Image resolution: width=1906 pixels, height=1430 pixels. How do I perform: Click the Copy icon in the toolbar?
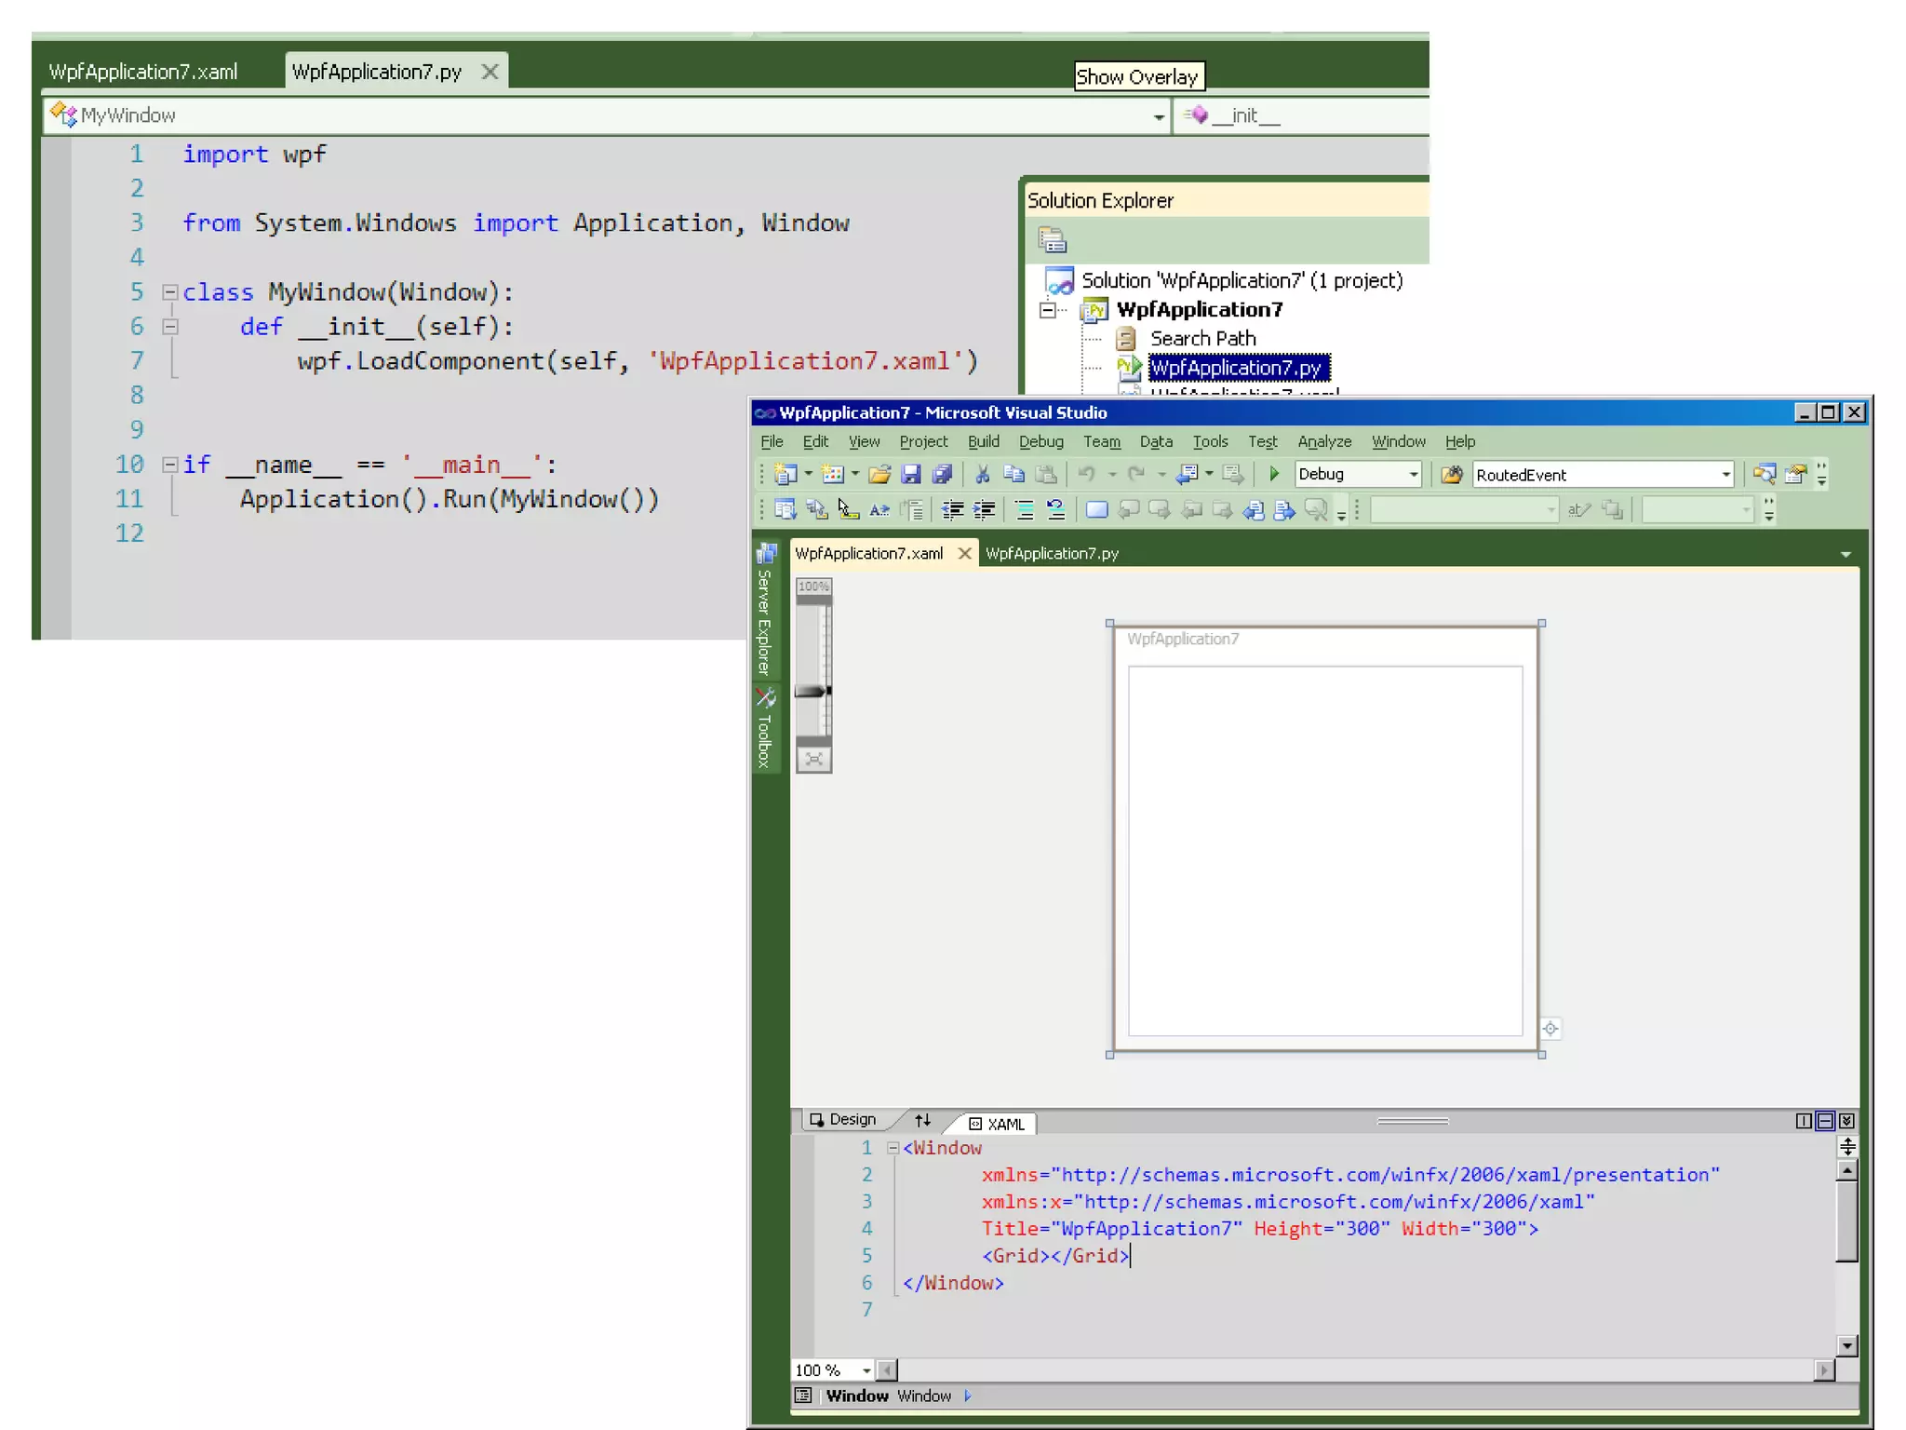[1013, 475]
